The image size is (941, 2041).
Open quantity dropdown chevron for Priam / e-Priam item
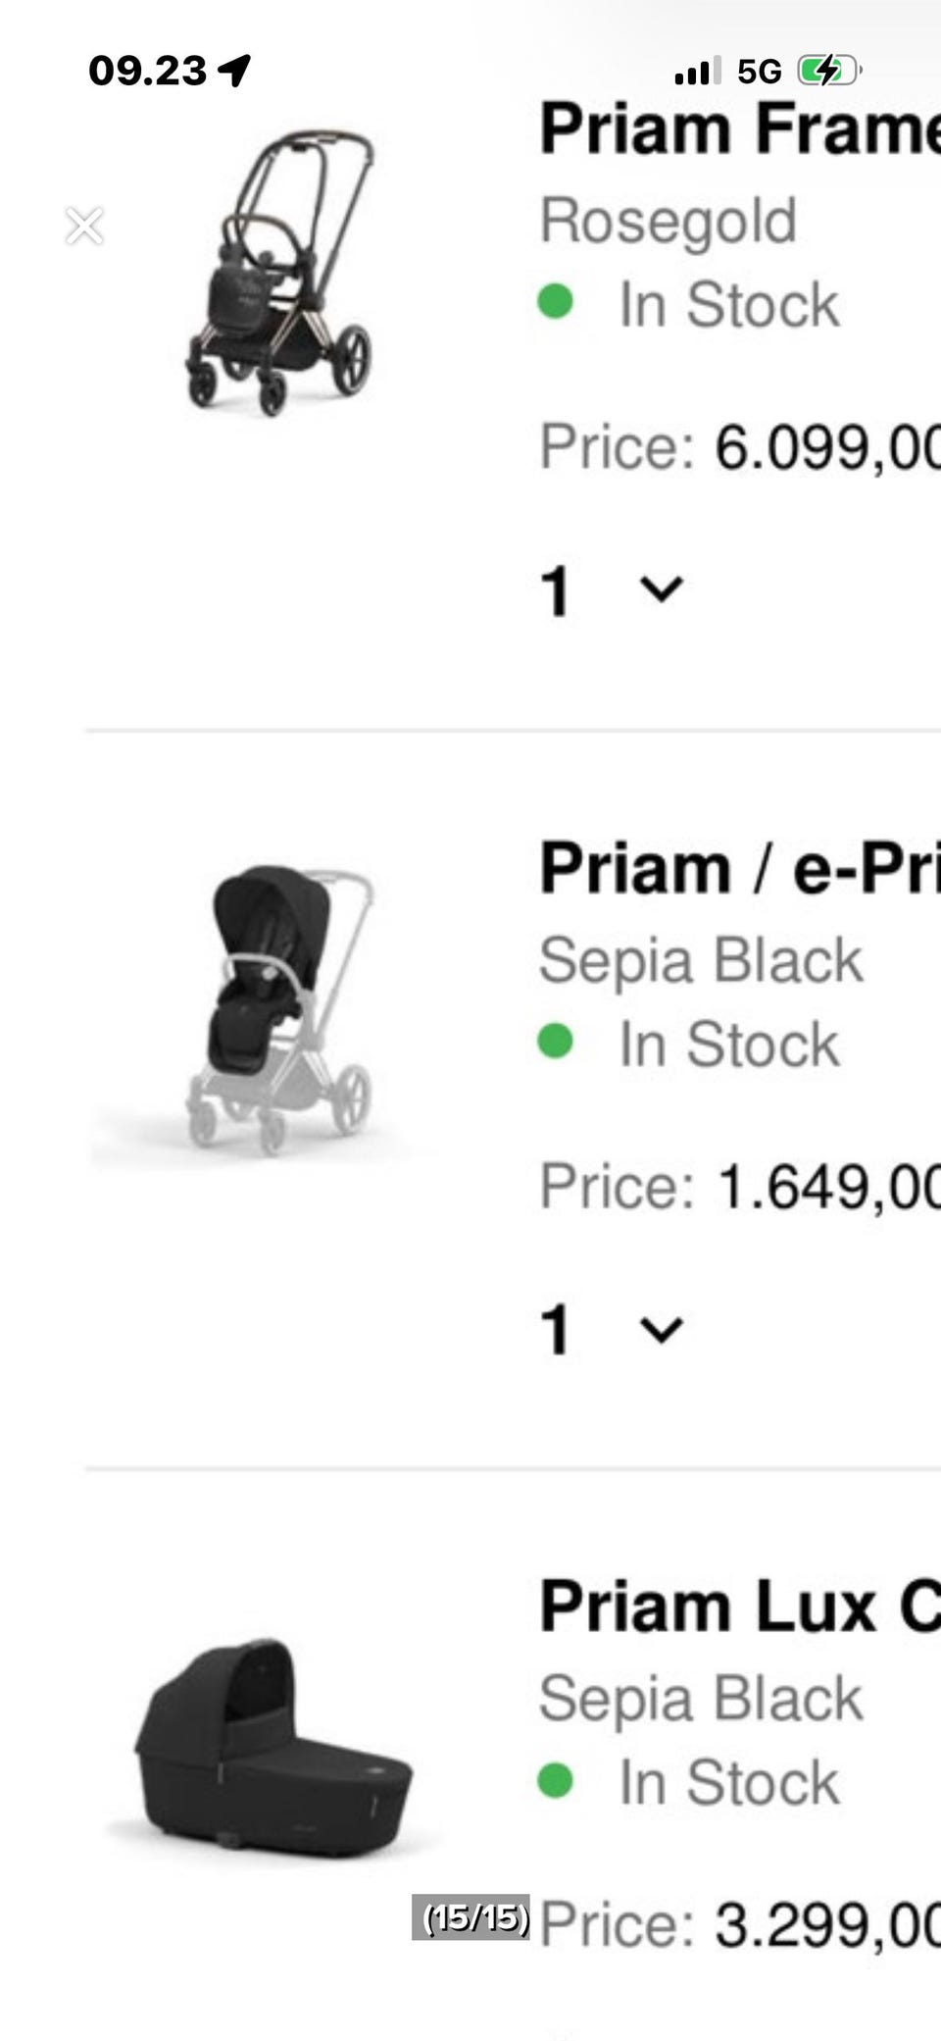661,1329
